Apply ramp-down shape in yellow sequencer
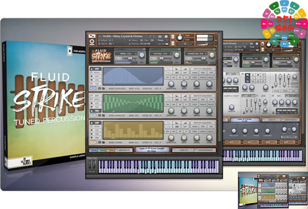Screen dimensions: 308x209 (177, 123)
